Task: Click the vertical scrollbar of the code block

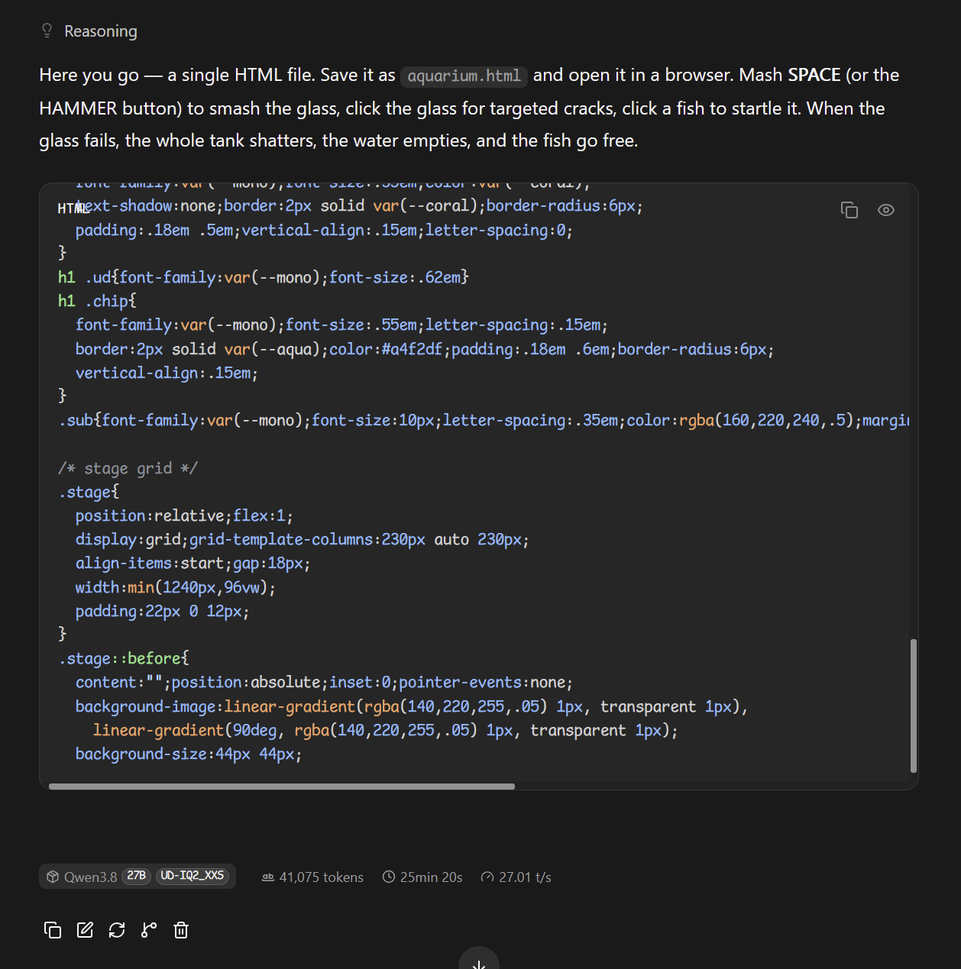Action: coord(914,706)
